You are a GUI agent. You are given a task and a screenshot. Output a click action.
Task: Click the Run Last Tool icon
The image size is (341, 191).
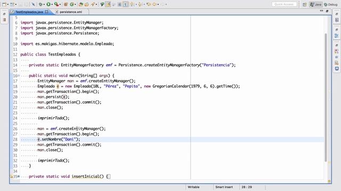tap(56, 4)
